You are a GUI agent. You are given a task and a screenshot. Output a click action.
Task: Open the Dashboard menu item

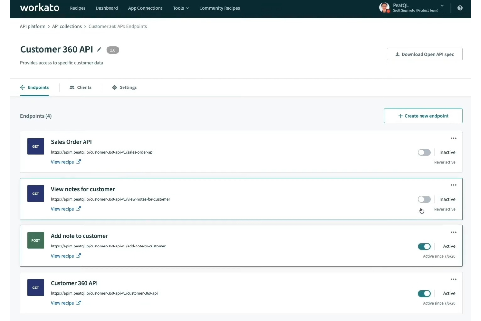(x=107, y=8)
